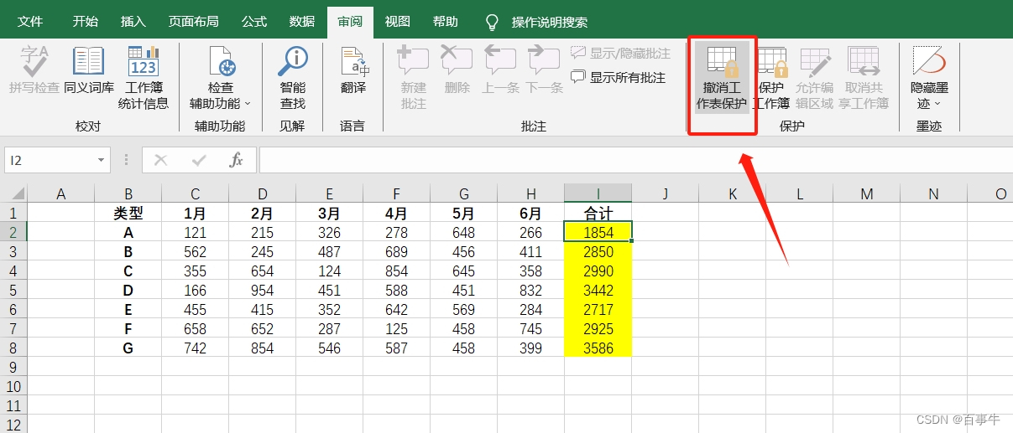
Task: Open the Hide Ink (隐藏墨迹) dropdown
Action: click(x=929, y=78)
